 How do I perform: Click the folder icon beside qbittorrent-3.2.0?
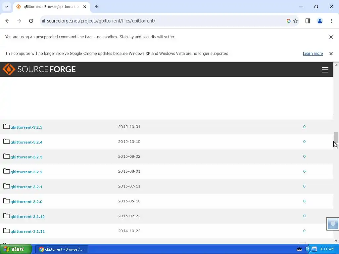(7, 201)
